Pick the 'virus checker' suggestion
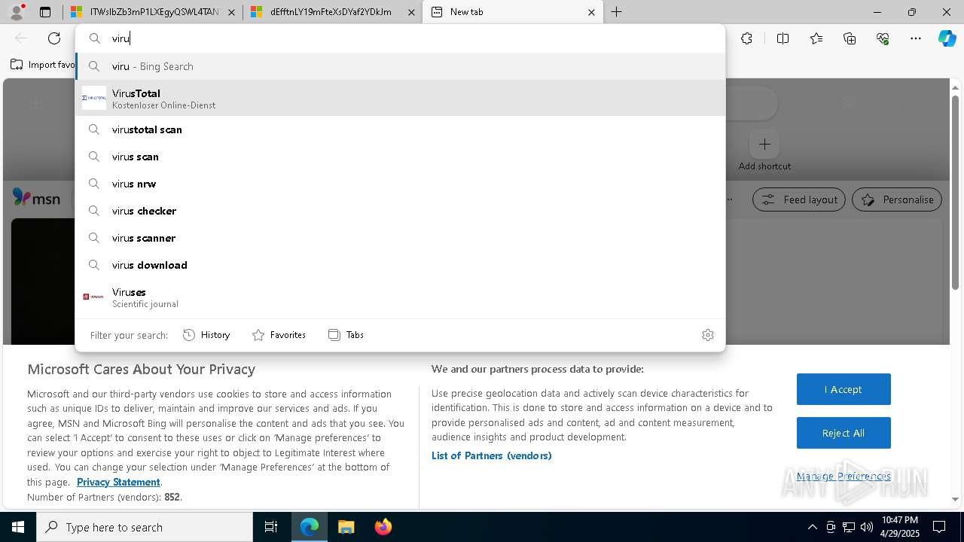Image resolution: width=964 pixels, height=542 pixels. pos(400,211)
